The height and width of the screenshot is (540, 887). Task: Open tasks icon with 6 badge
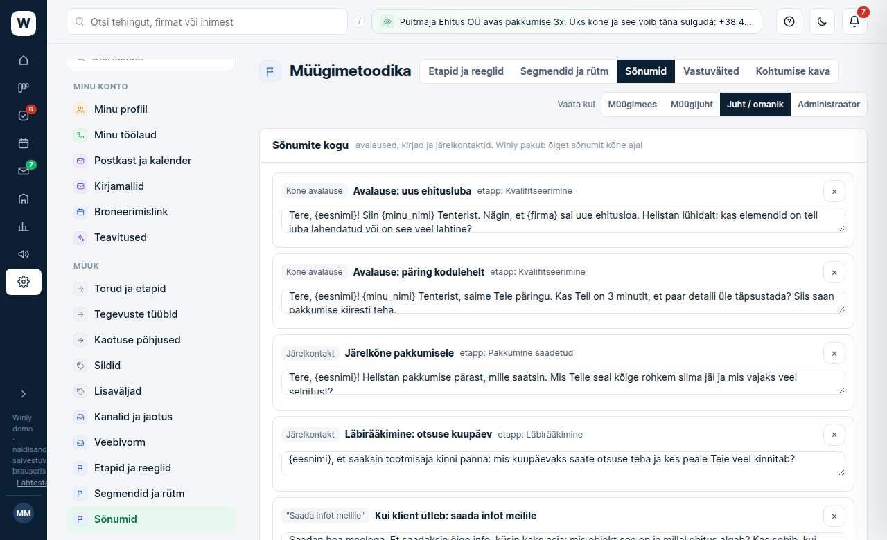point(24,116)
